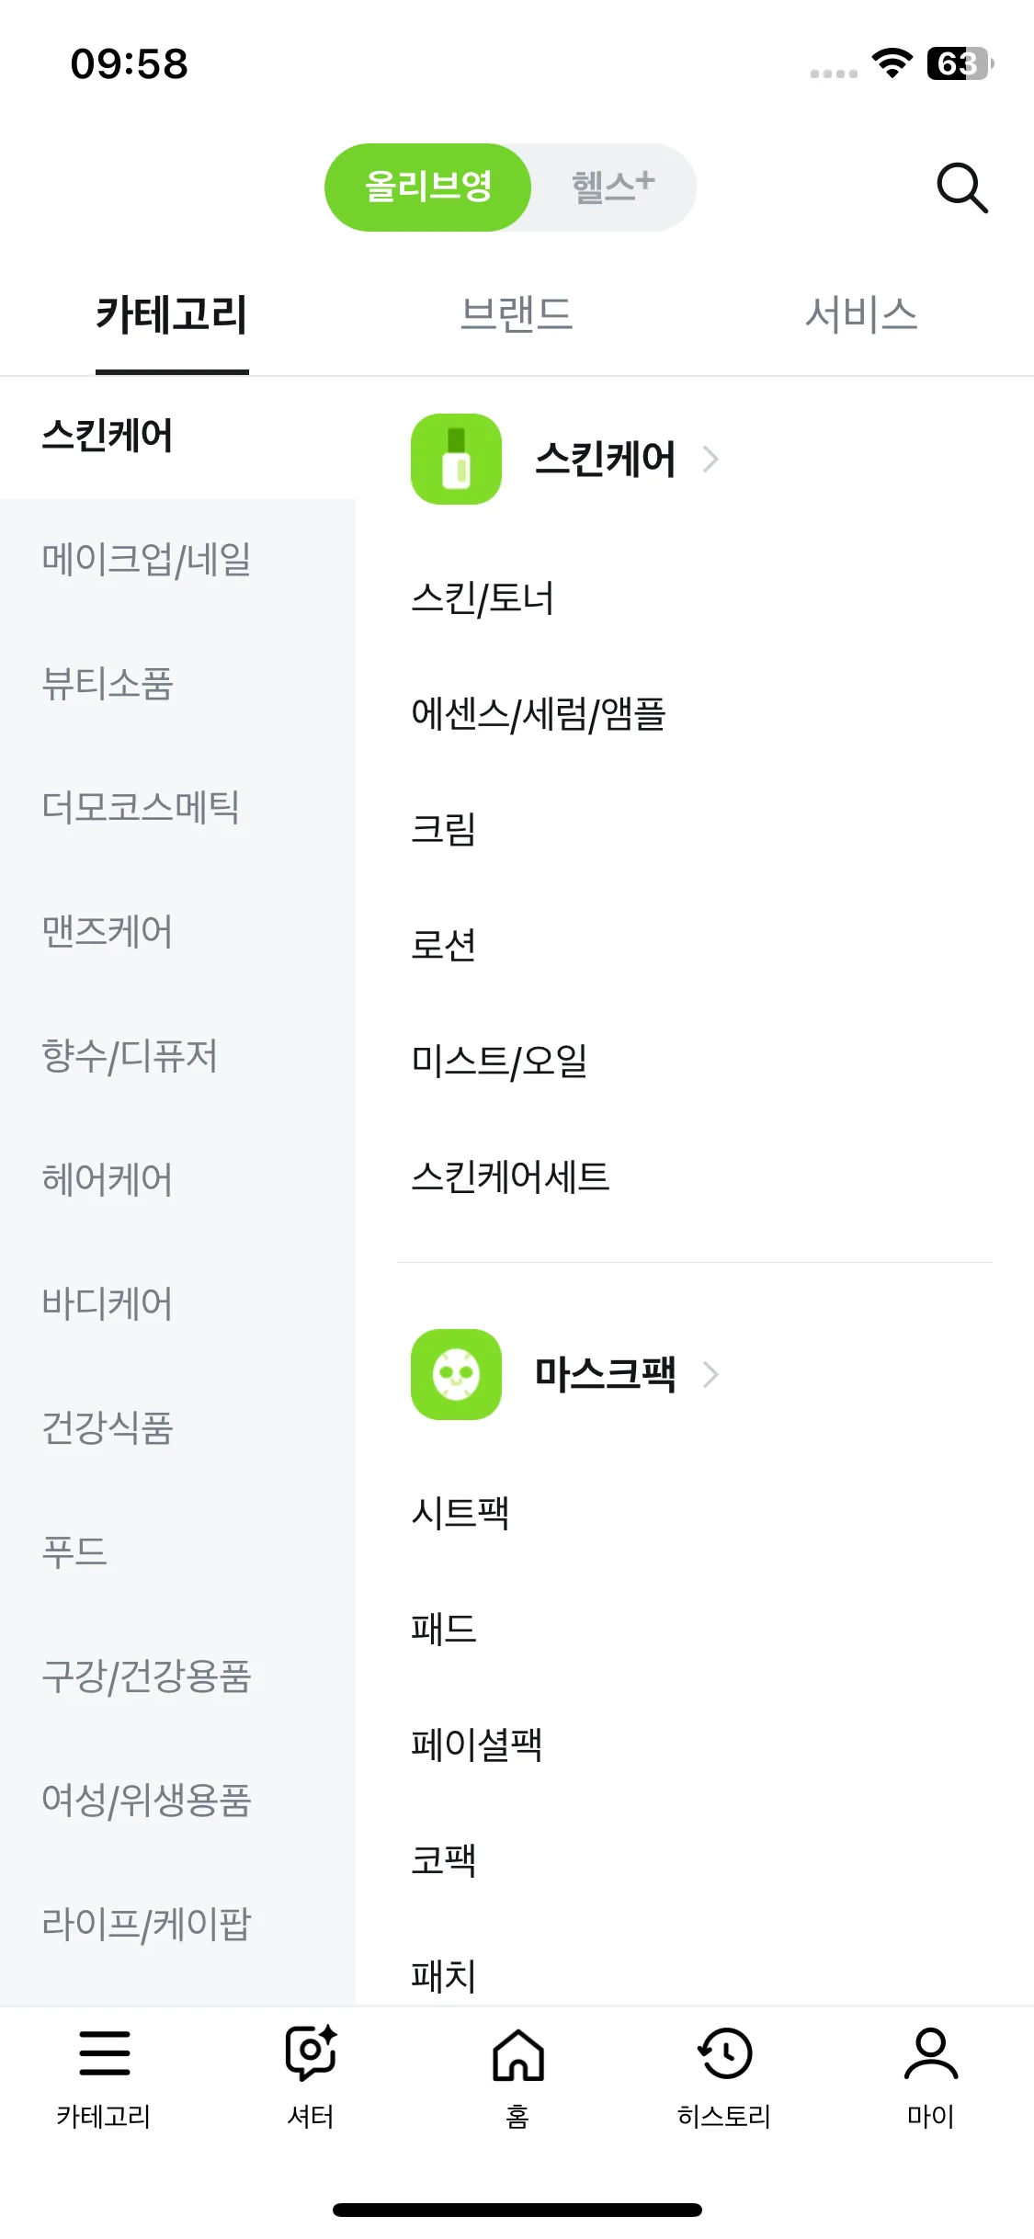The image size is (1034, 2239).
Task: Select the 올리브영 toggle option
Action: (x=428, y=187)
